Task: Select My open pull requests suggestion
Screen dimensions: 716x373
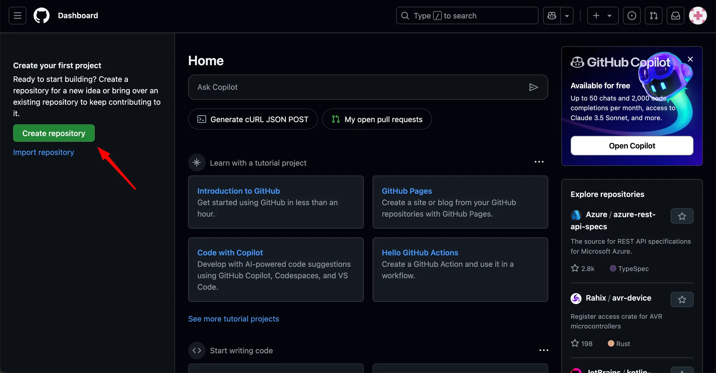Action: coord(377,119)
